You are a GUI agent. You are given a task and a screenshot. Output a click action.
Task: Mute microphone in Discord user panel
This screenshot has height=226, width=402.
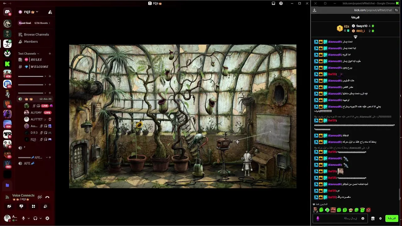[23, 218]
